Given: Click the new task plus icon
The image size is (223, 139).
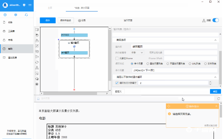Looking at the screenshot, I should coord(5,15).
